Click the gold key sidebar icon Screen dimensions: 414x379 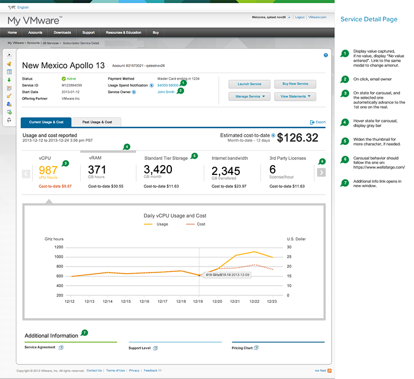pyautogui.click(x=9, y=96)
